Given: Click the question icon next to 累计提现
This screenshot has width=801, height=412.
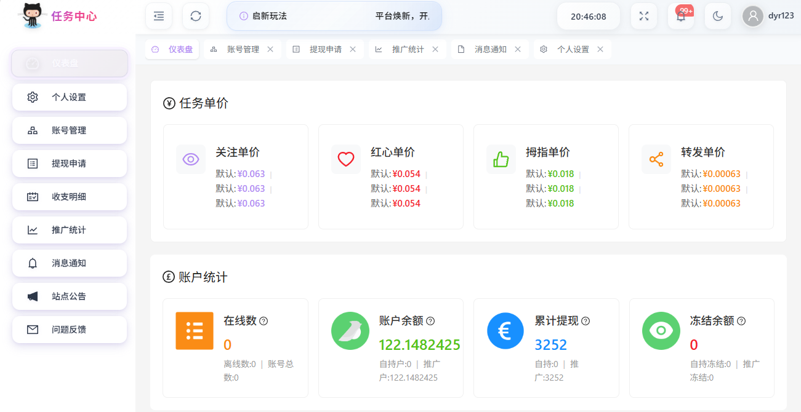Looking at the screenshot, I should click(x=586, y=321).
